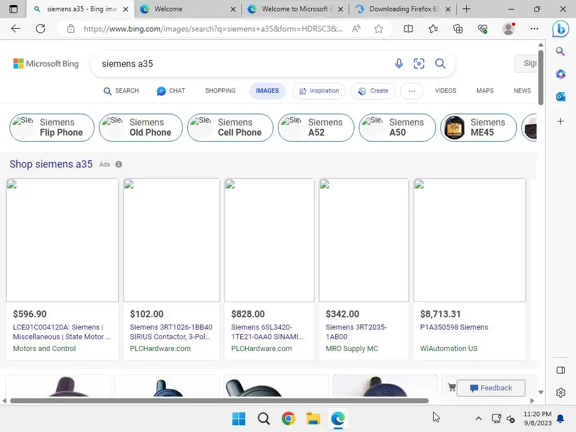
Task: Click the browser back arrow
Action: (15, 29)
